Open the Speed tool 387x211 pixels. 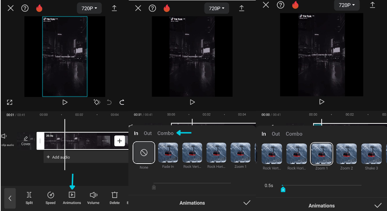click(x=50, y=198)
